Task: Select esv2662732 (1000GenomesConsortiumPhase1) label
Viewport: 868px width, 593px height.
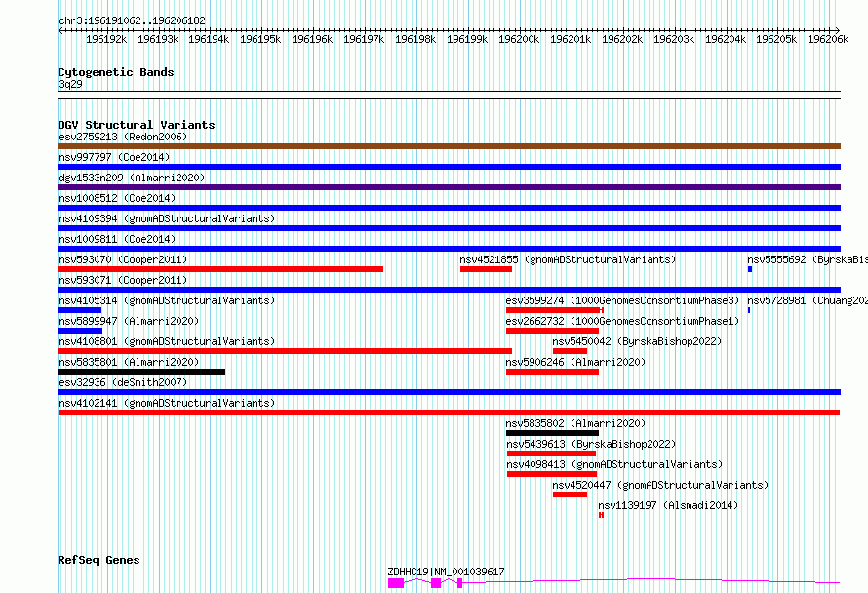Action: (622, 321)
